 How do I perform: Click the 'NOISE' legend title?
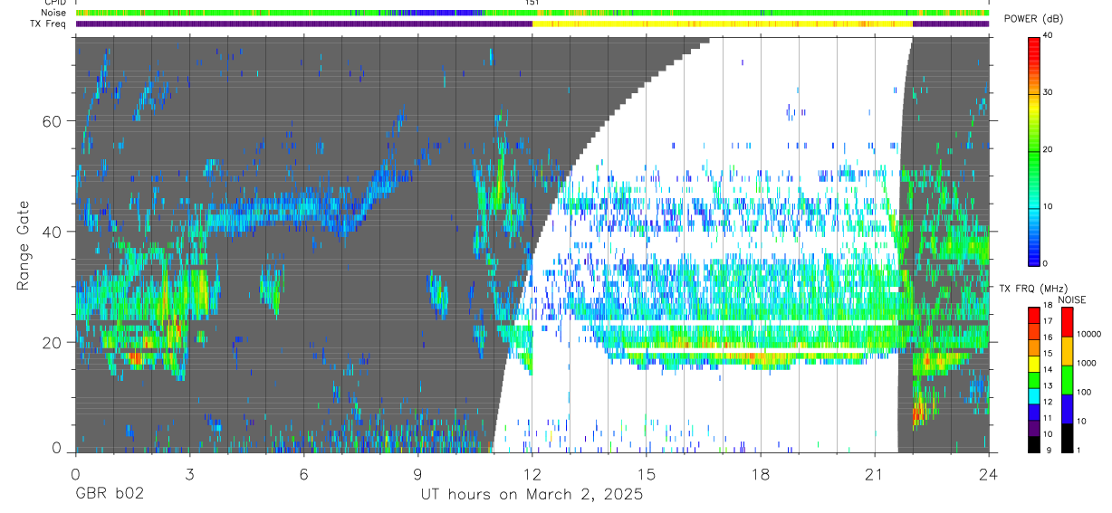(1071, 299)
